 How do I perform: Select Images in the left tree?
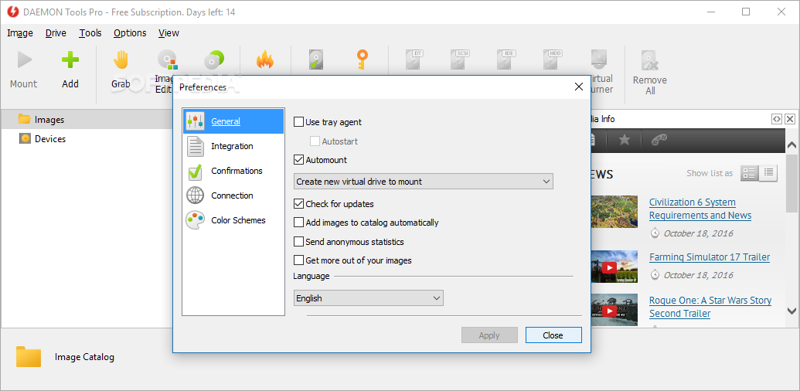point(49,120)
